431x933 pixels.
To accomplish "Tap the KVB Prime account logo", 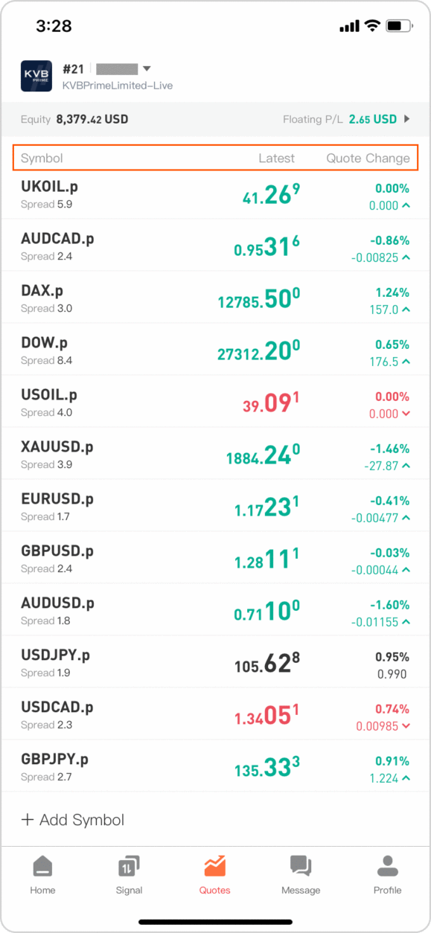I will 36,76.
